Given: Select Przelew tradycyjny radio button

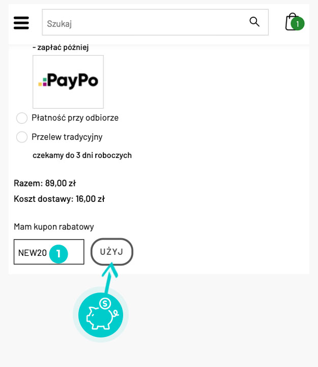Looking at the screenshot, I should click(x=22, y=137).
